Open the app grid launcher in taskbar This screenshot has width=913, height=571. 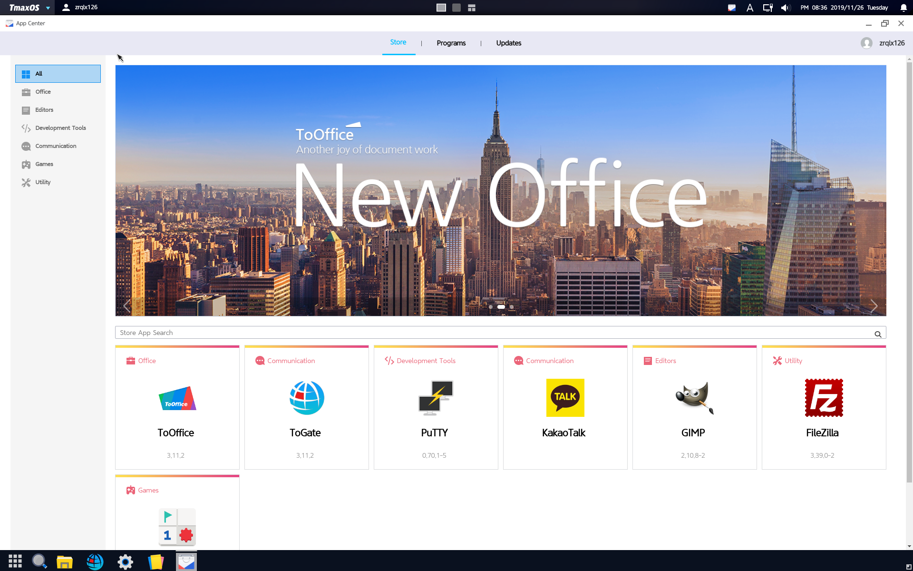click(15, 561)
